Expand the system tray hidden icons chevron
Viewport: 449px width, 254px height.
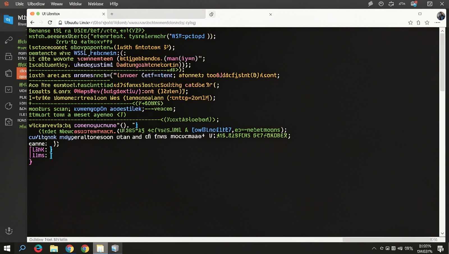[374, 248]
